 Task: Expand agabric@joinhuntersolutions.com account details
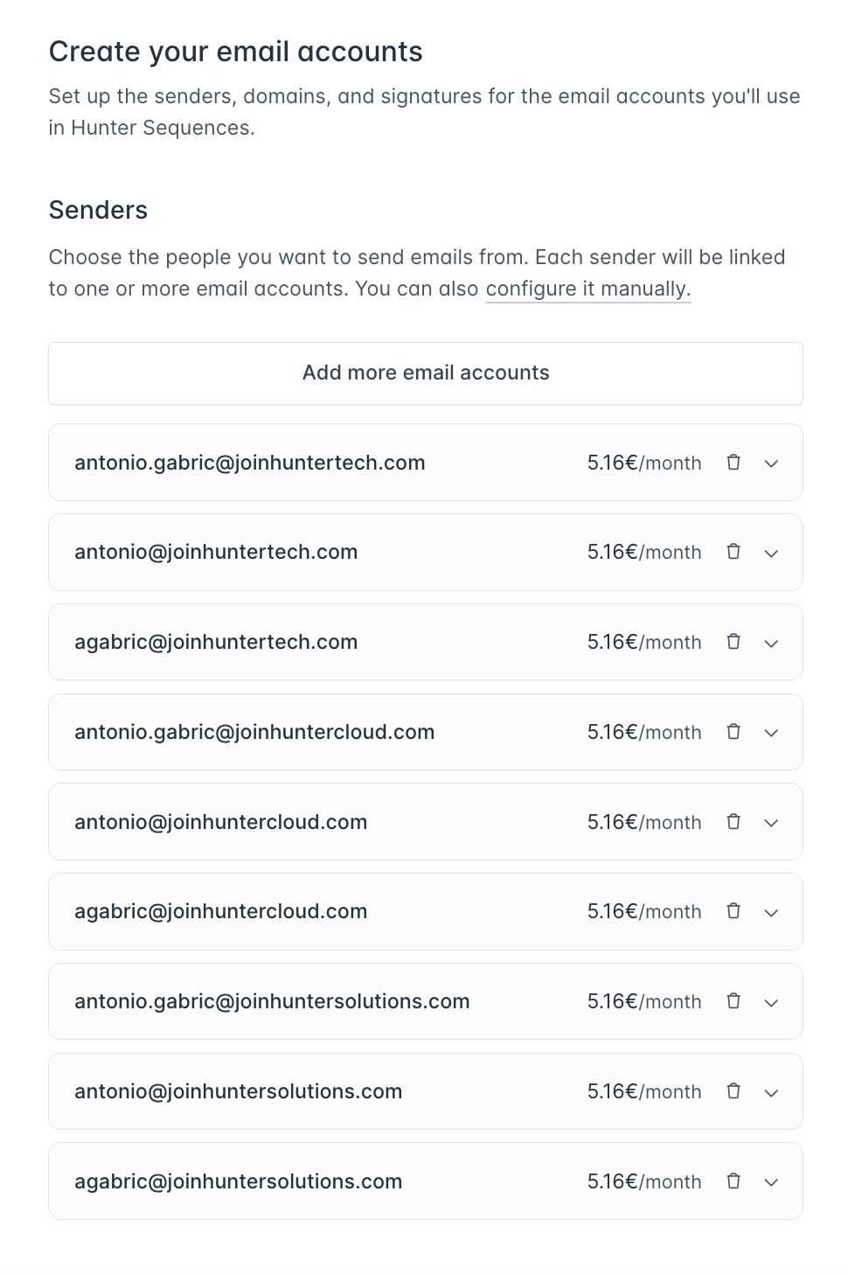[771, 1182]
